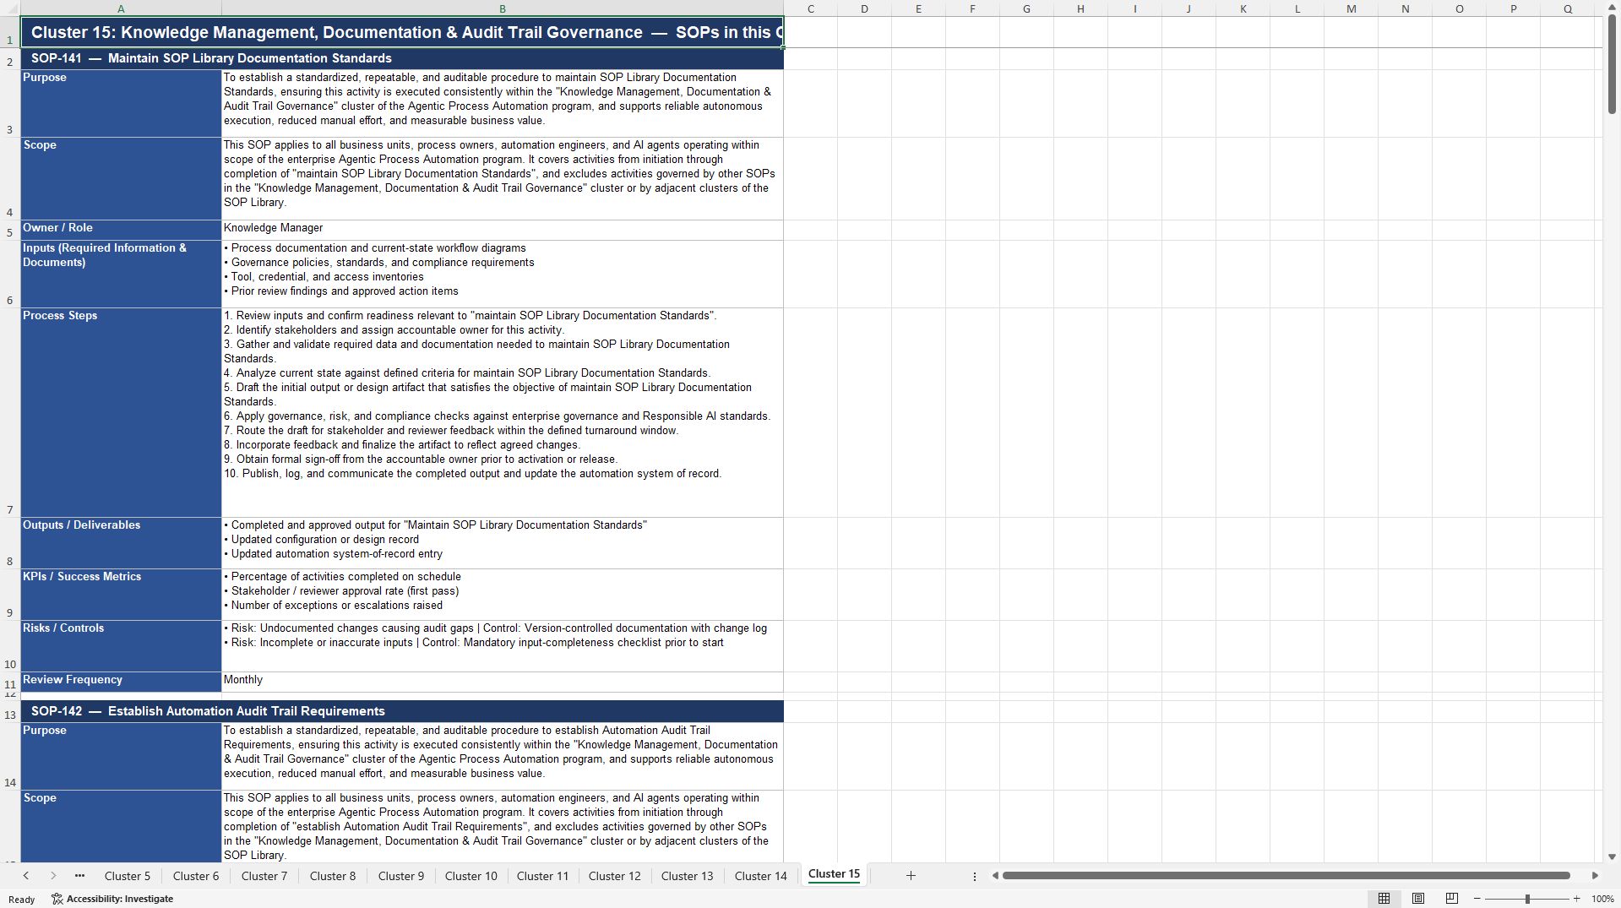Select the process steps list cell
The width and height of the screenshot is (1621, 908).
coord(503,412)
